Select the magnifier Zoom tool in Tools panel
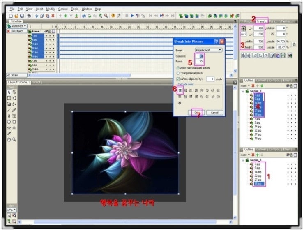This screenshot has width=304, height=231. pyautogui.click(x=14, y=139)
